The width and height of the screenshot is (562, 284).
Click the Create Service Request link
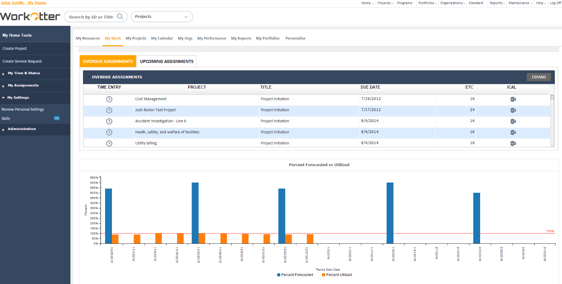click(22, 61)
